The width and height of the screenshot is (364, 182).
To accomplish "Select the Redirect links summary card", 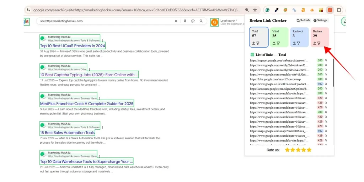I will 299,37.
